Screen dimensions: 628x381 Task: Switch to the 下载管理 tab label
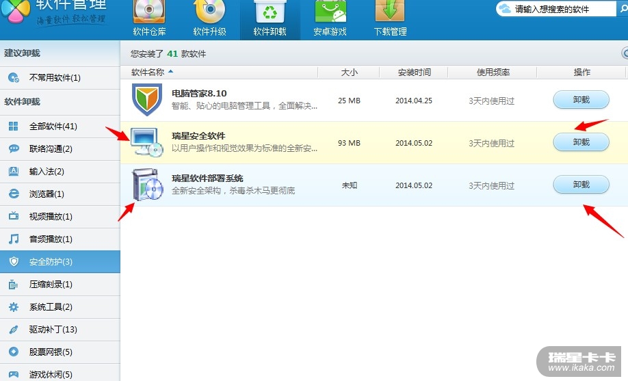(390, 31)
